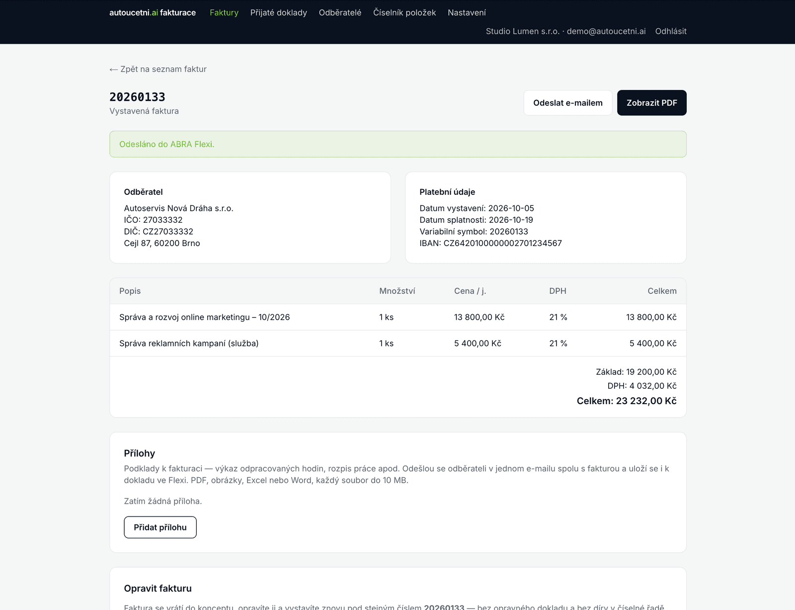
Task: Open the autoucetni.ai fakturace home logo
Action: [x=153, y=12]
